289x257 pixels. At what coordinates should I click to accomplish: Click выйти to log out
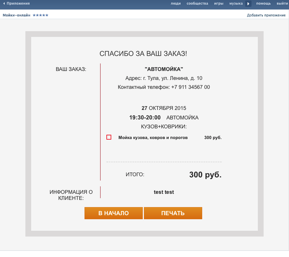283,3
